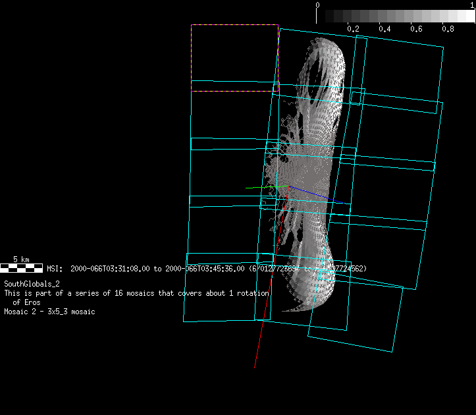Click the long red axis line below asteroid

coord(263,316)
